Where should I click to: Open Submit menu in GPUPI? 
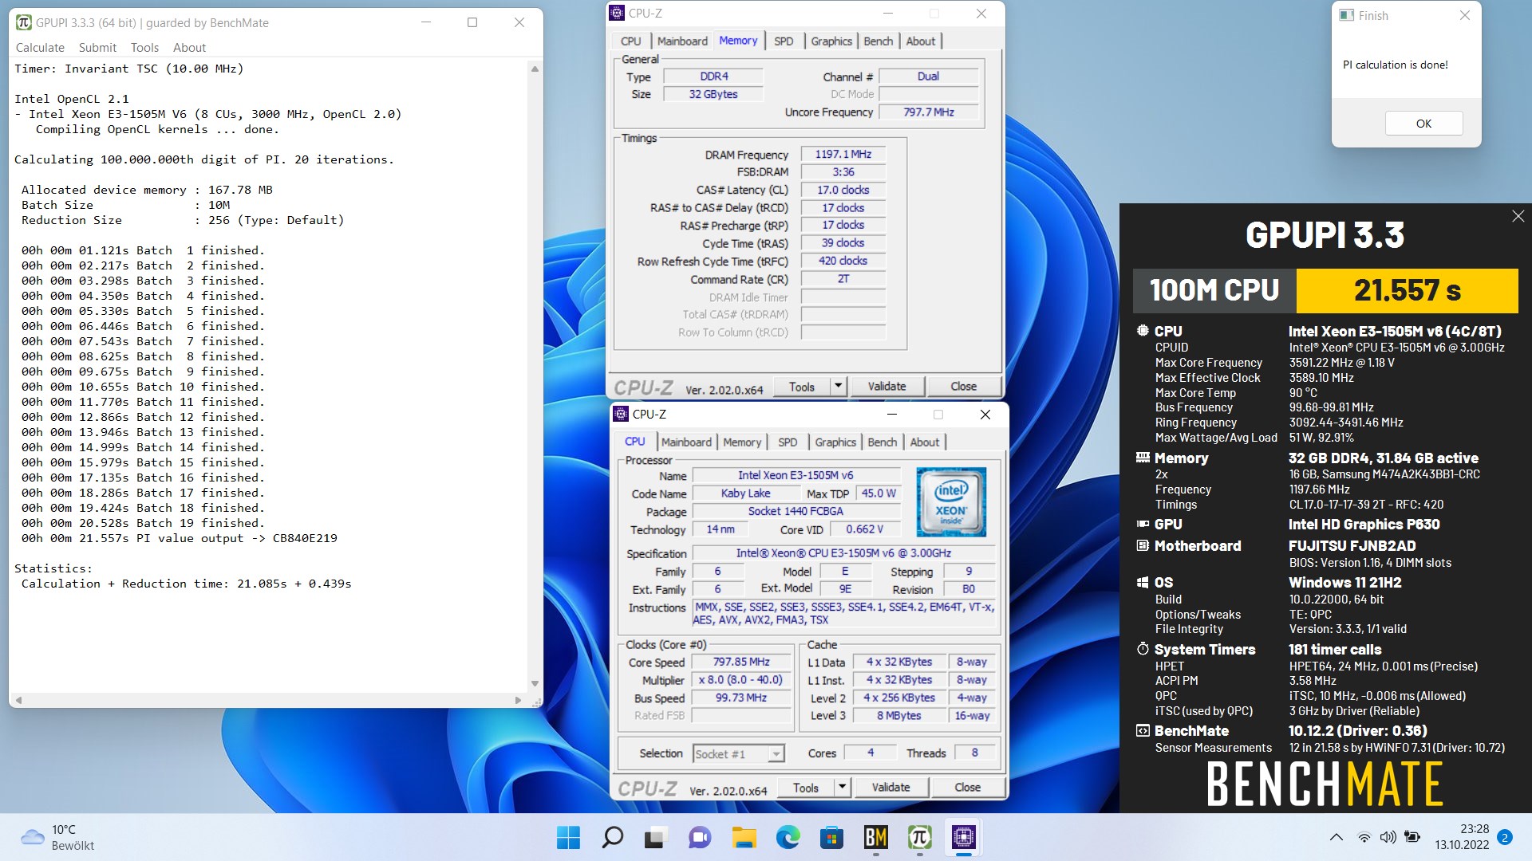[97, 48]
